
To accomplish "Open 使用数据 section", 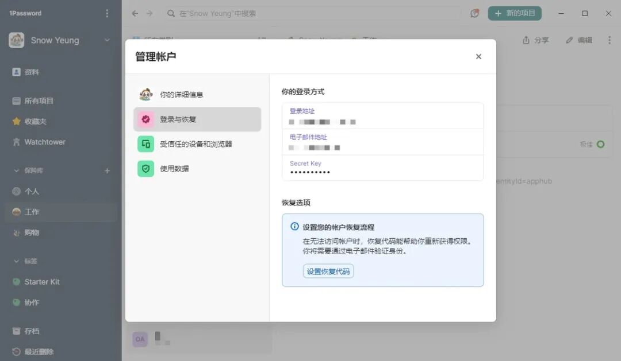I will coord(197,168).
